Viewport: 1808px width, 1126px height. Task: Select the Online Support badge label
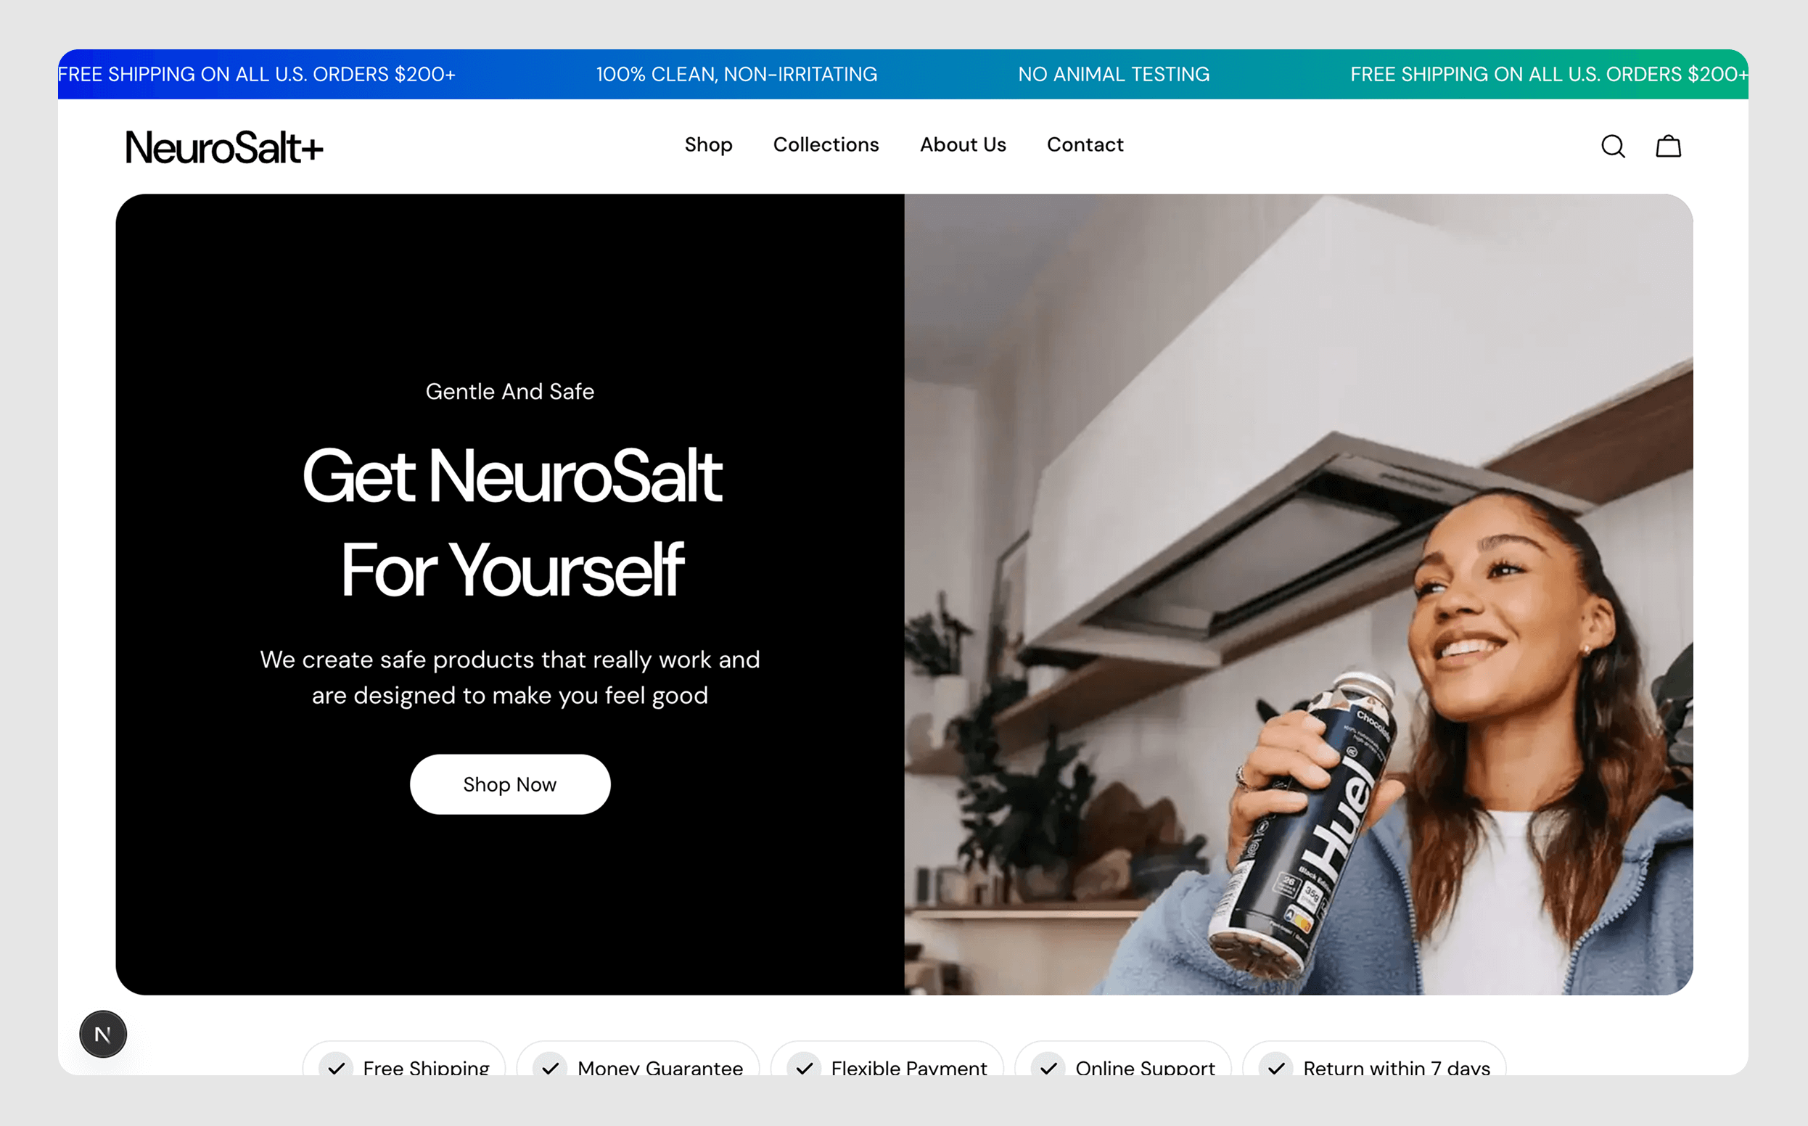pos(1145,1067)
